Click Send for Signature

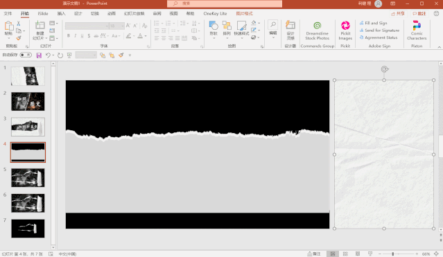point(379,30)
